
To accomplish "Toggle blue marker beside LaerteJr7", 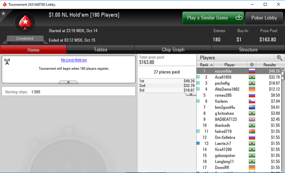I will click(x=198, y=143).
